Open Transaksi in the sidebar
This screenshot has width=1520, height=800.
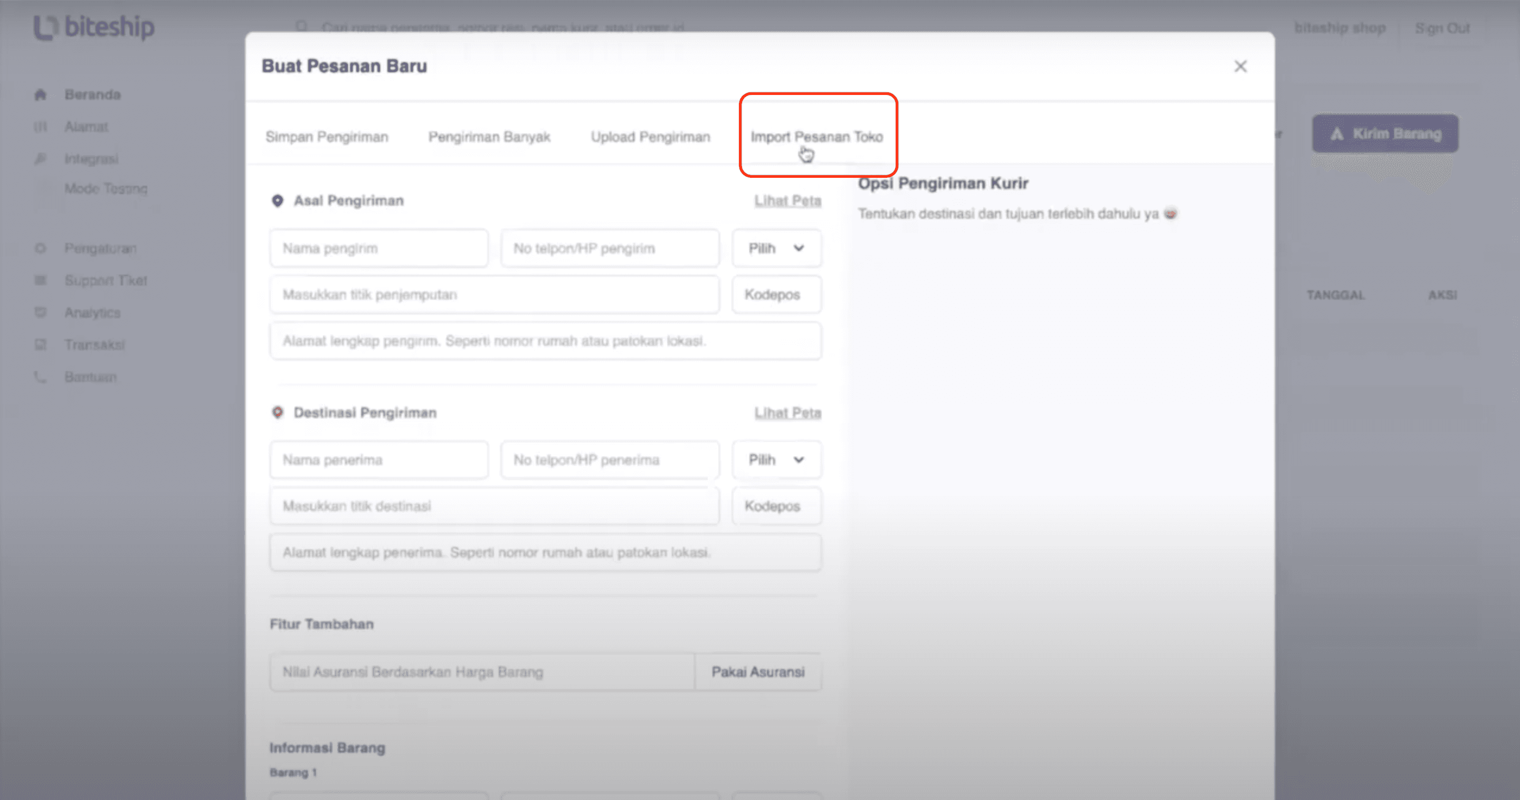[94, 345]
